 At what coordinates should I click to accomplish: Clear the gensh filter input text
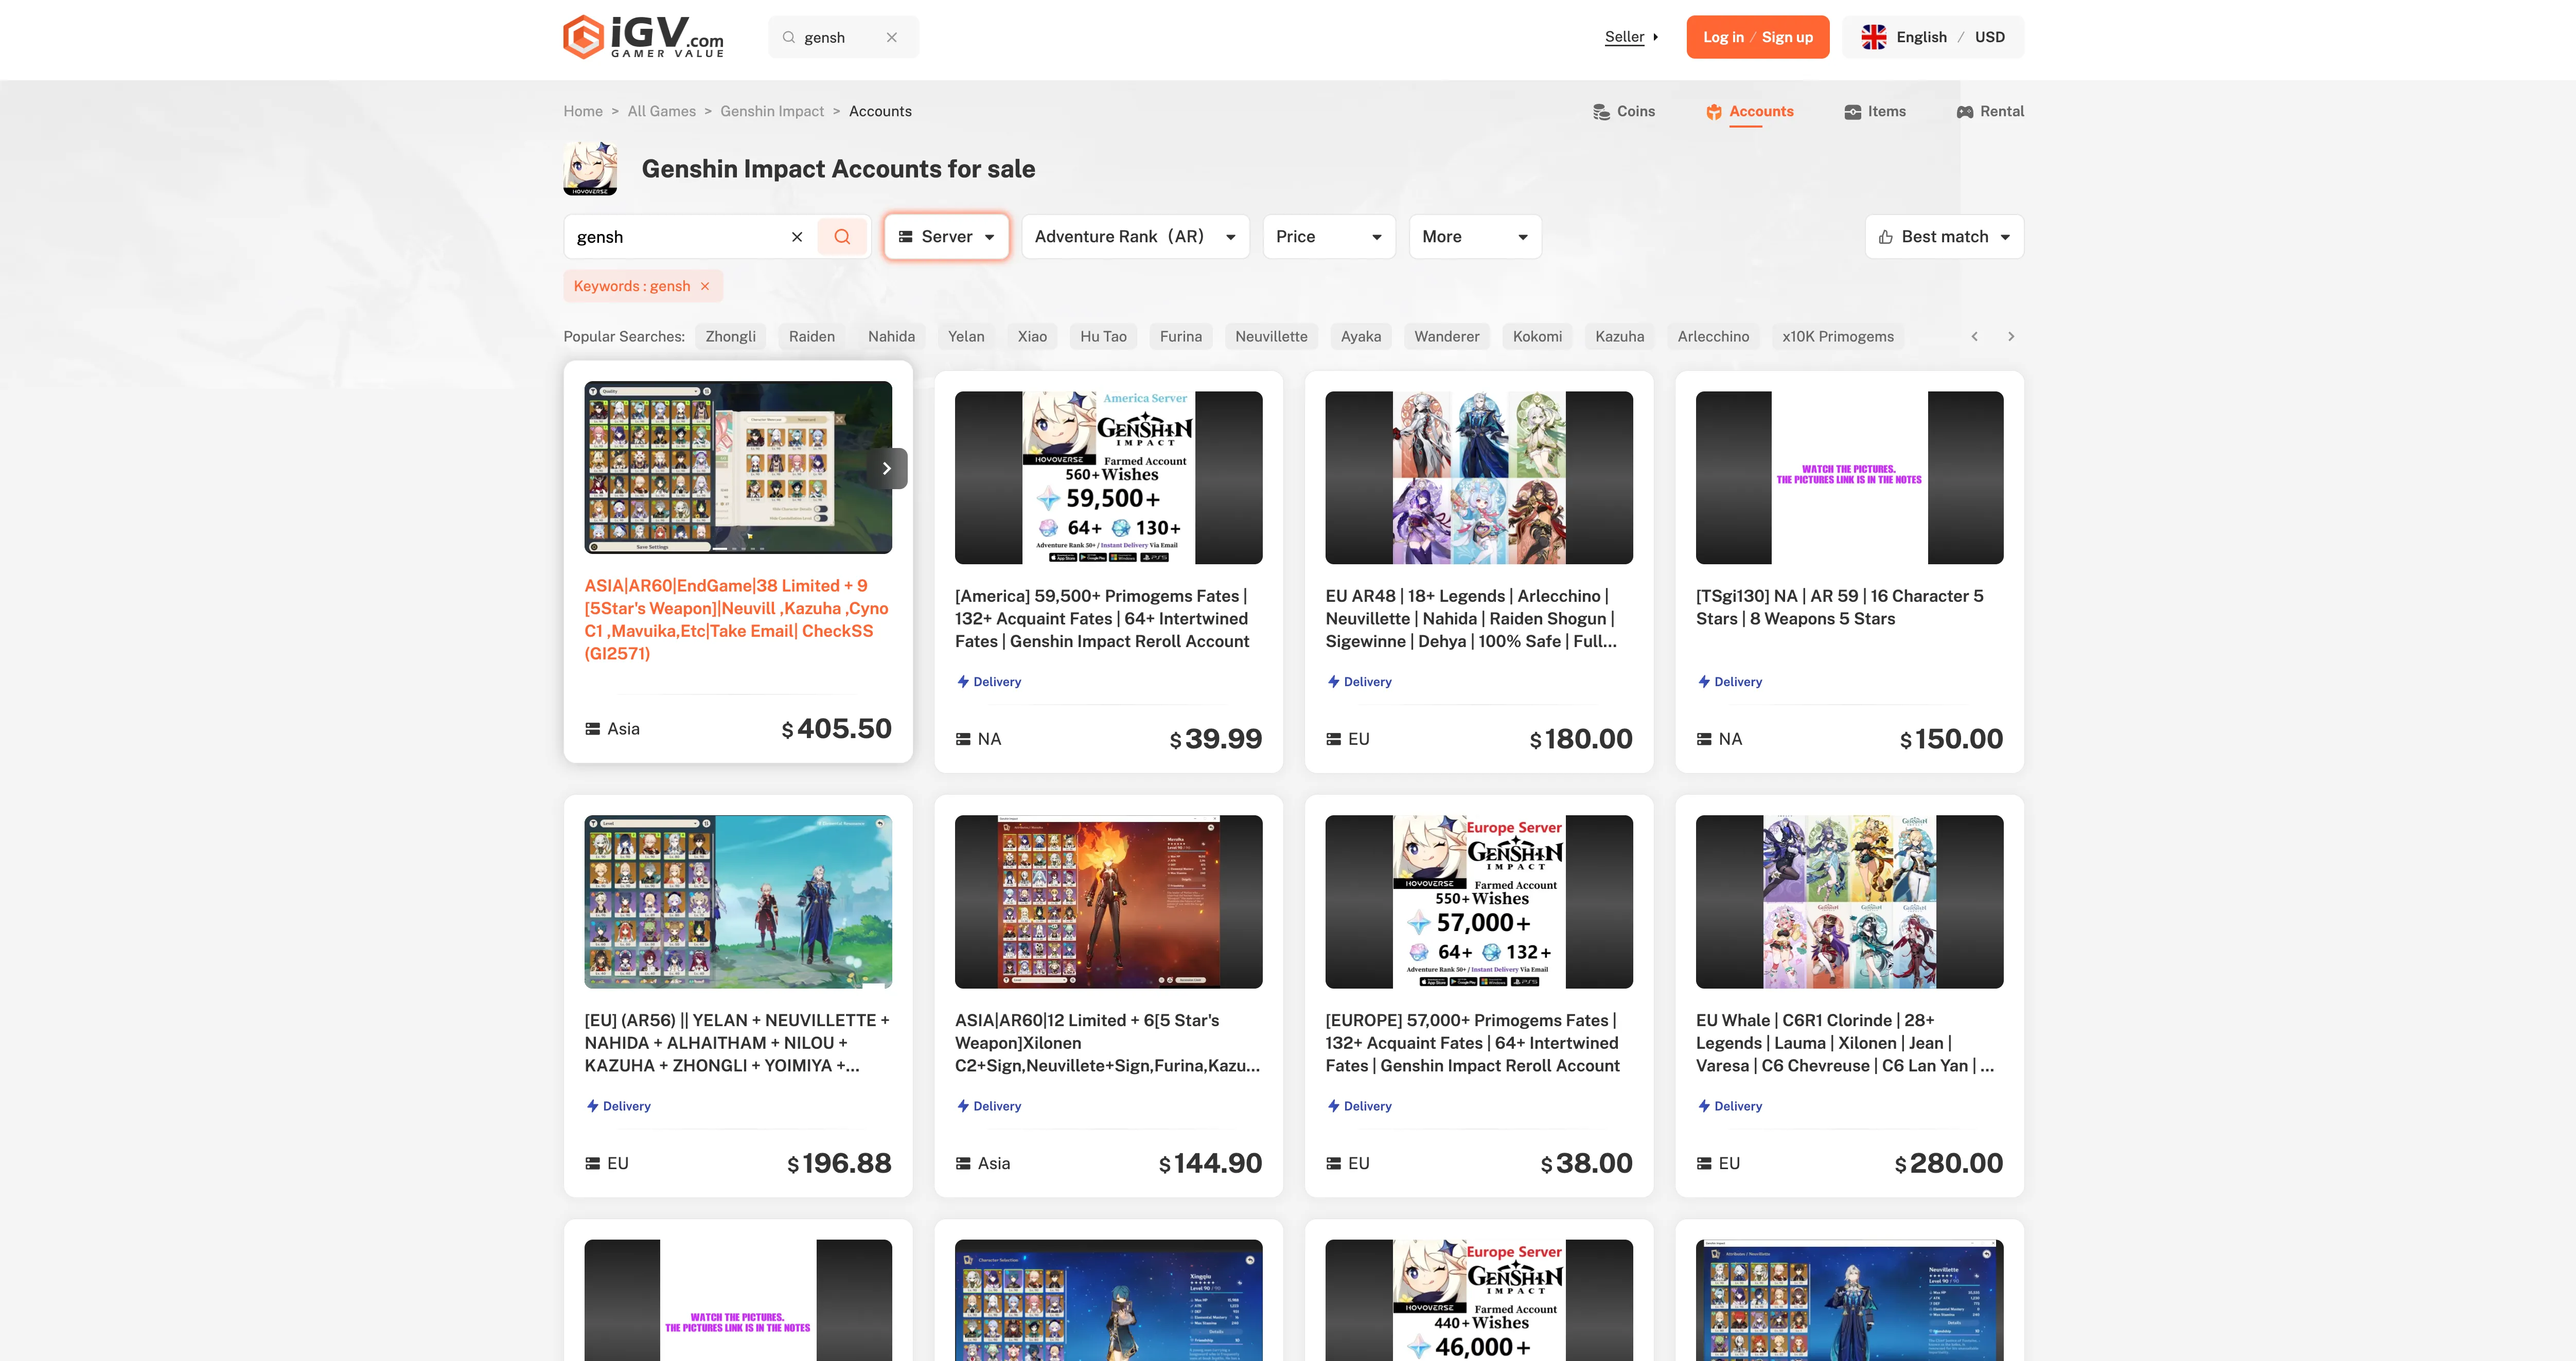797,237
